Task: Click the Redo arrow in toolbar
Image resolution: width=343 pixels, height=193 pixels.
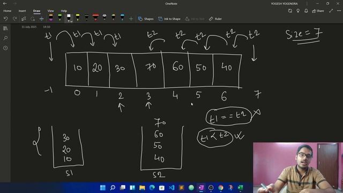Action: point(14,19)
